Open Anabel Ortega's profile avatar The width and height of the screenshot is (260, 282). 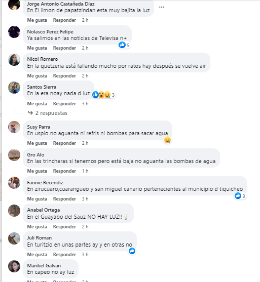click(x=14, y=211)
